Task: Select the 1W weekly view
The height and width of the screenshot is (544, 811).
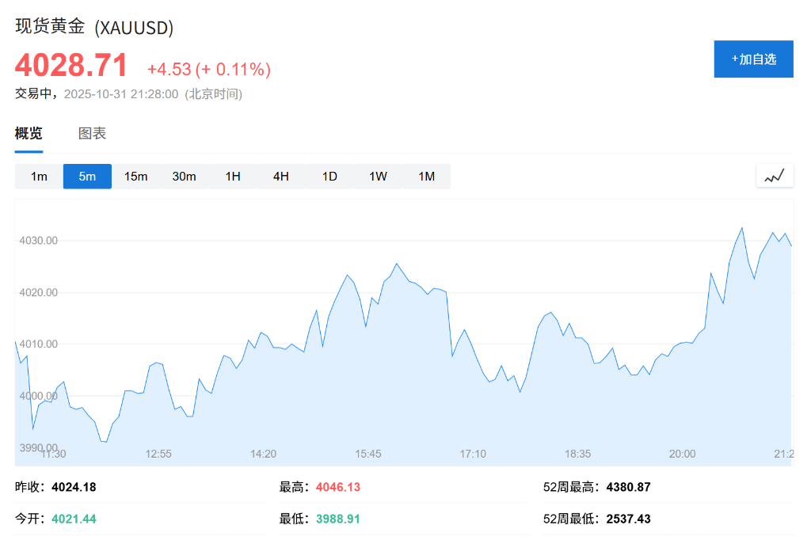Action: coord(377,176)
